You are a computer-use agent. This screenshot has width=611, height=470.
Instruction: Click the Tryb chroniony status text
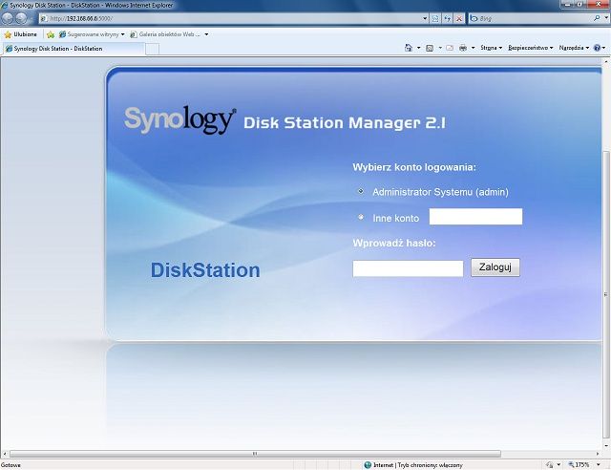(x=430, y=465)
